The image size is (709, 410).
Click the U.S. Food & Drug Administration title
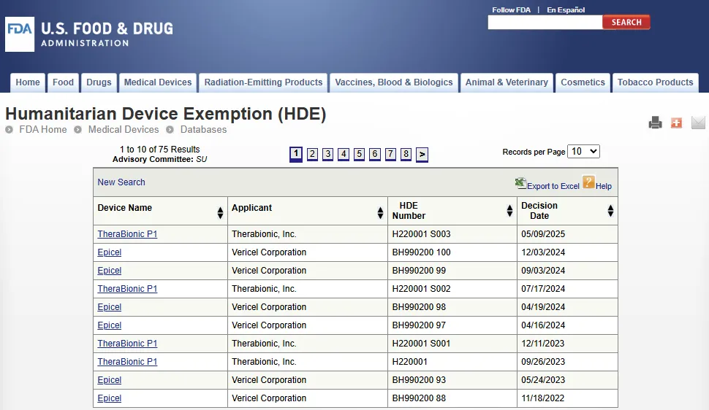(107, 34)
